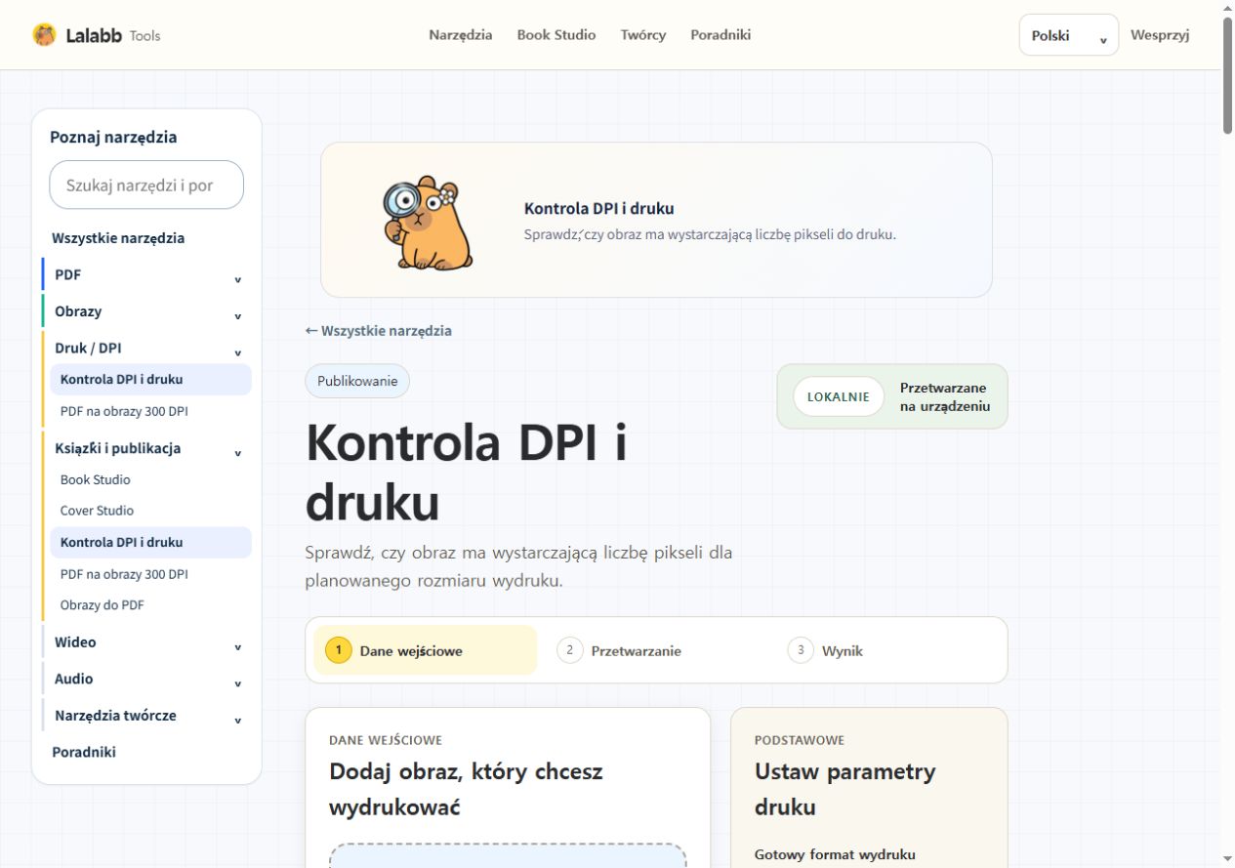Viewport: 1235px width, 868px height.
Task: Select Kontrola DPI i druku under Książki i publikacja
Action: coord(150,543)
